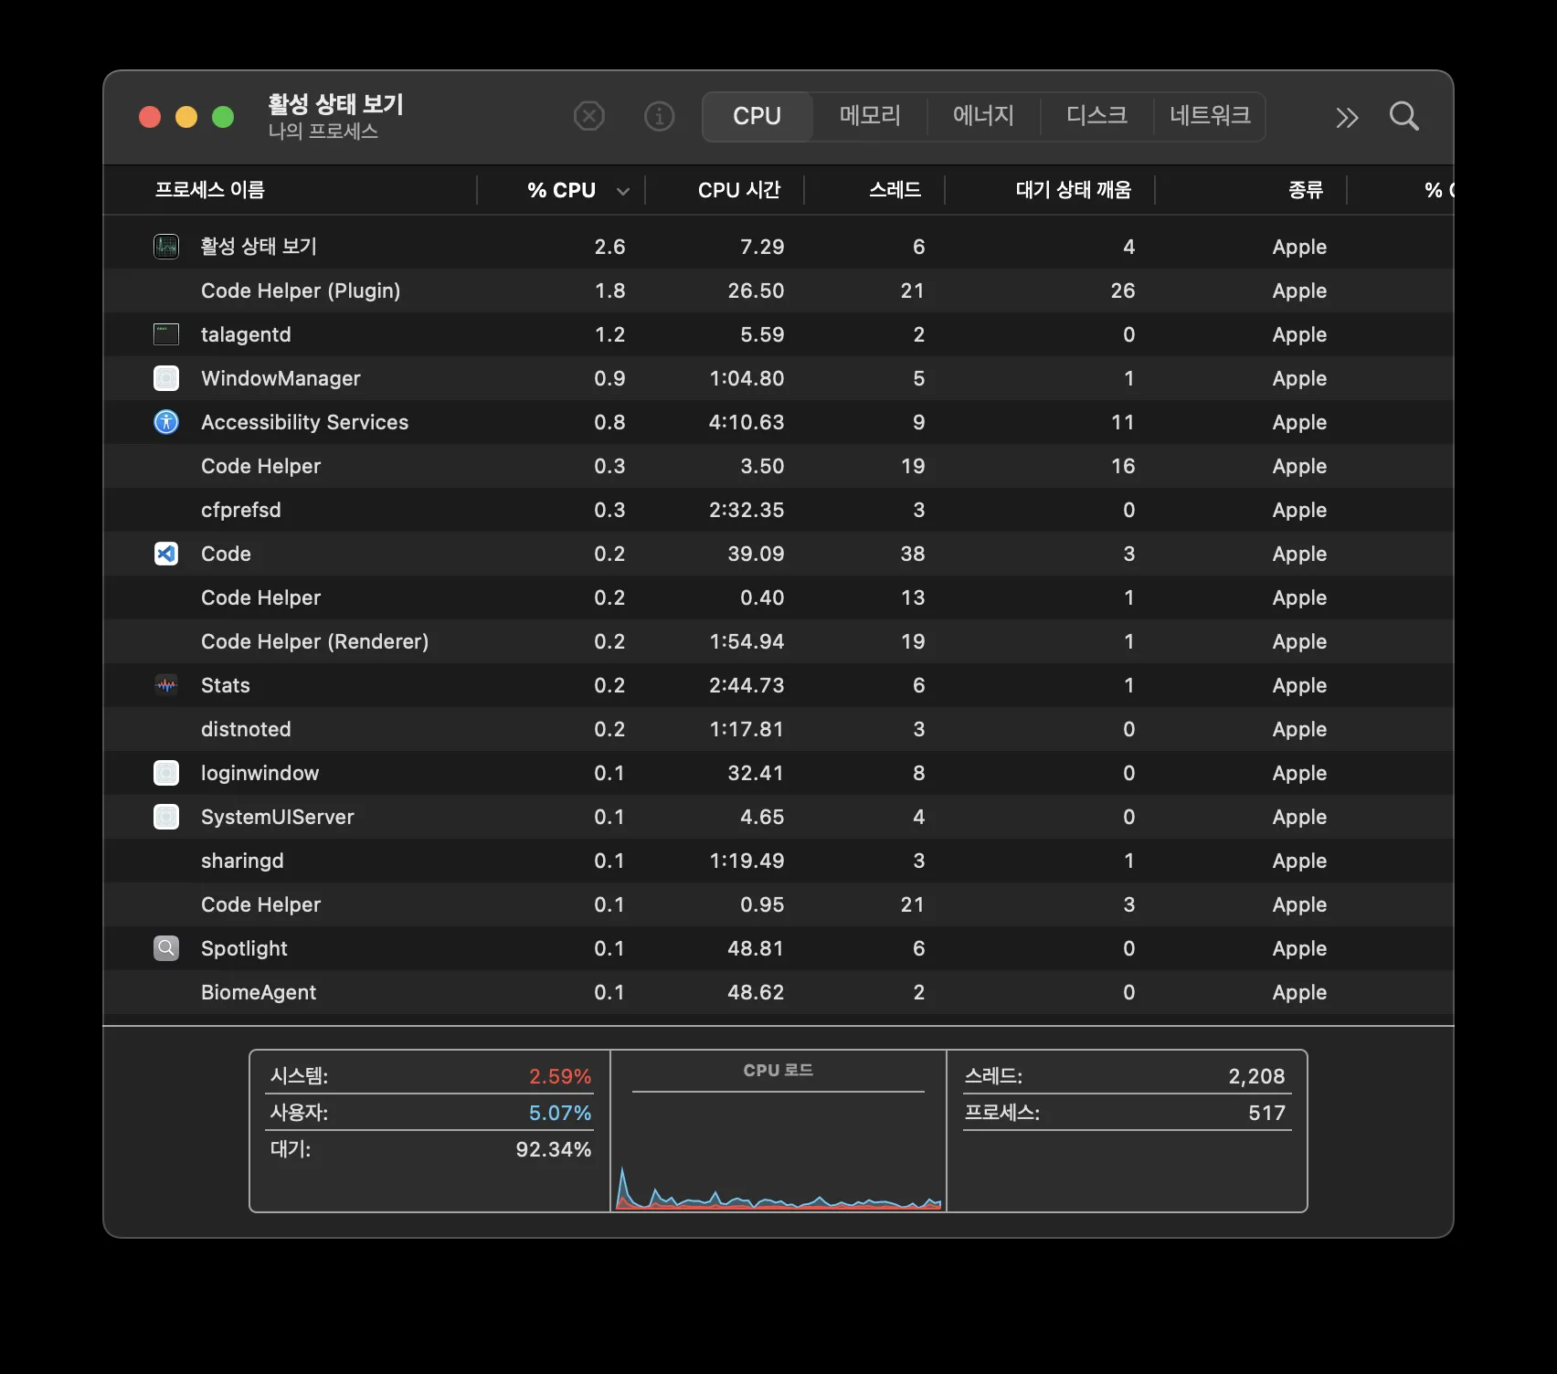The height and width of the screenshot is (1374, 1557).
Task: Click the 스레드 2,208 count
Action: point(1256,1076)
